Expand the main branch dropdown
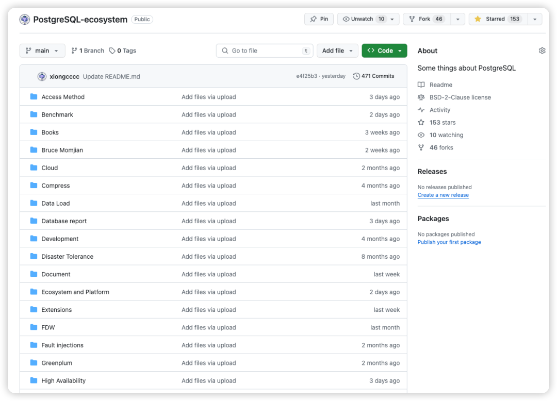This screenshot has width=557, height=401. coord(42,51)
